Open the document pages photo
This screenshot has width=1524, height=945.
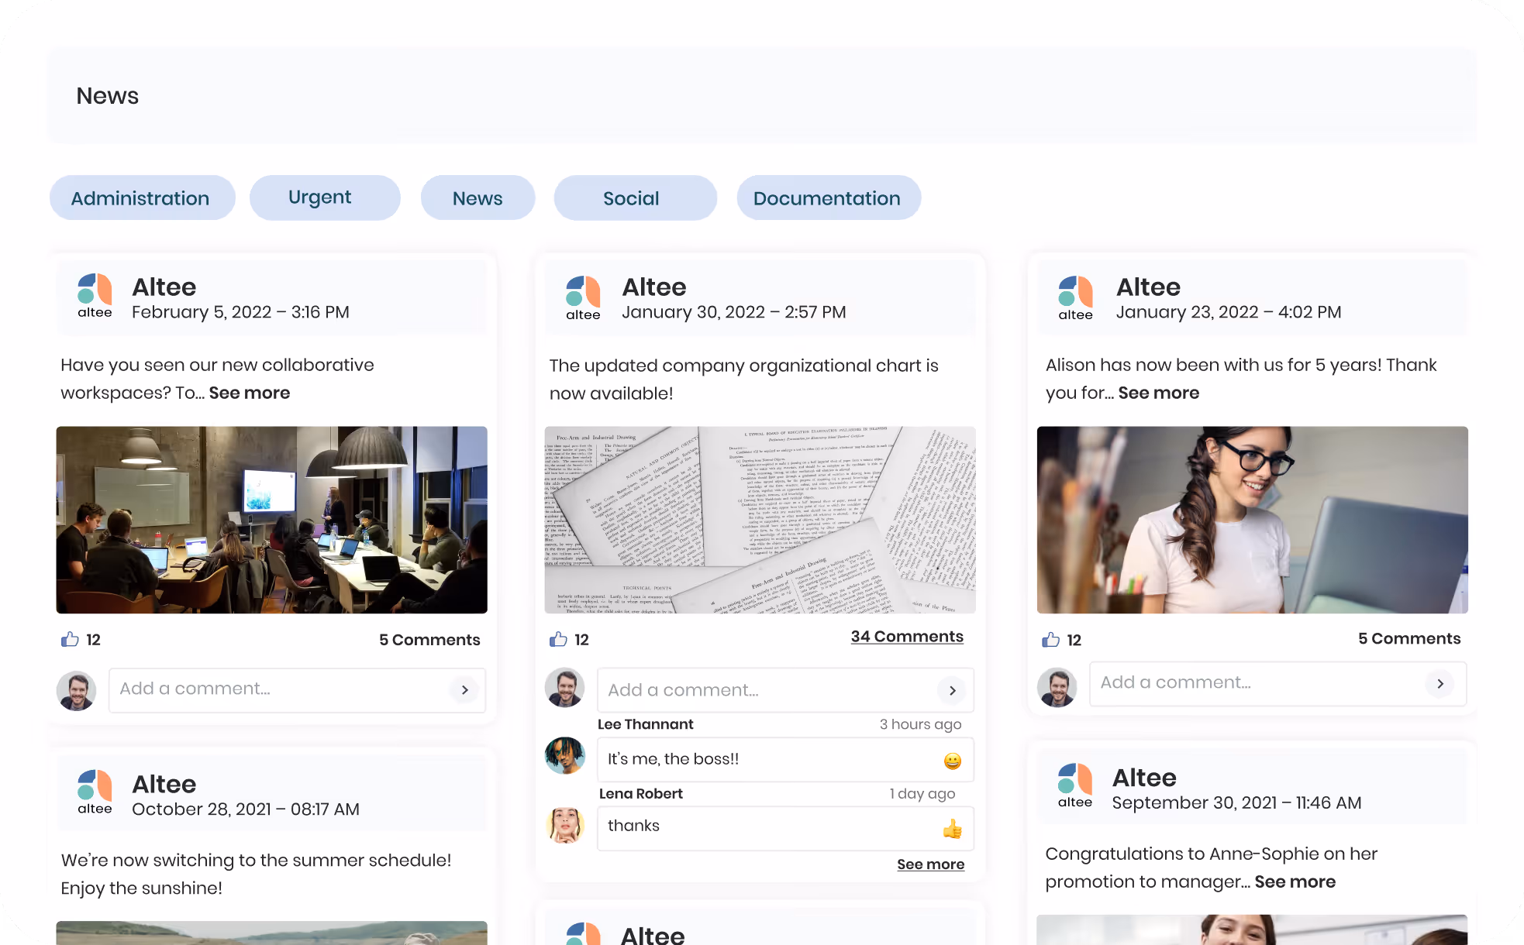pos(760,520)
